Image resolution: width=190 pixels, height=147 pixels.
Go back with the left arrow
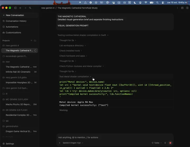tap(20, 8)
